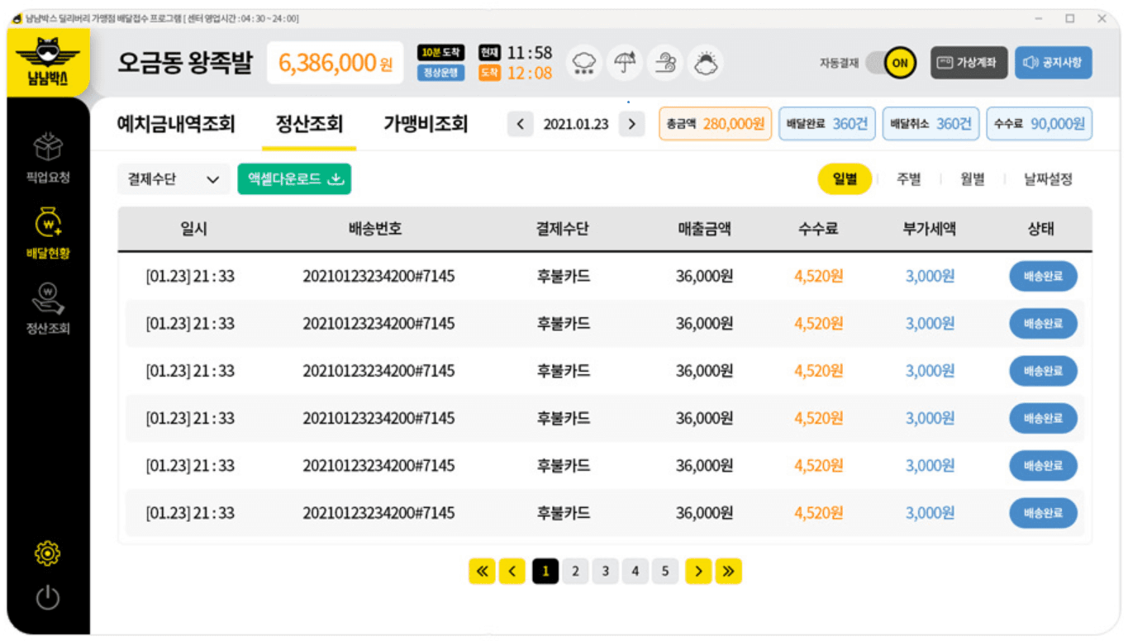
Task: Click the 결제수단 column header
Action: 563,229
